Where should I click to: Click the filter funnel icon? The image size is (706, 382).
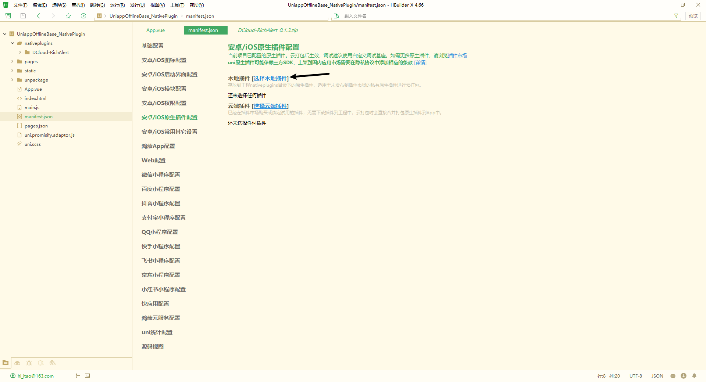(676, 16)
